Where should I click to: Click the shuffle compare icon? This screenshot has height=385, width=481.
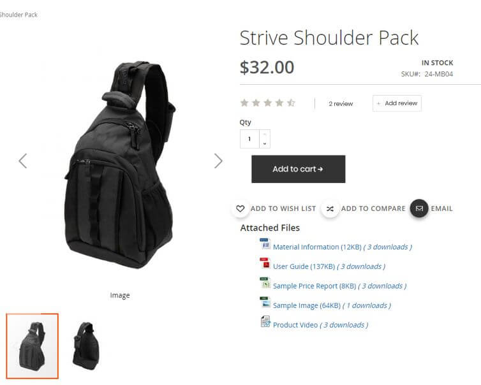pos(330,208)
